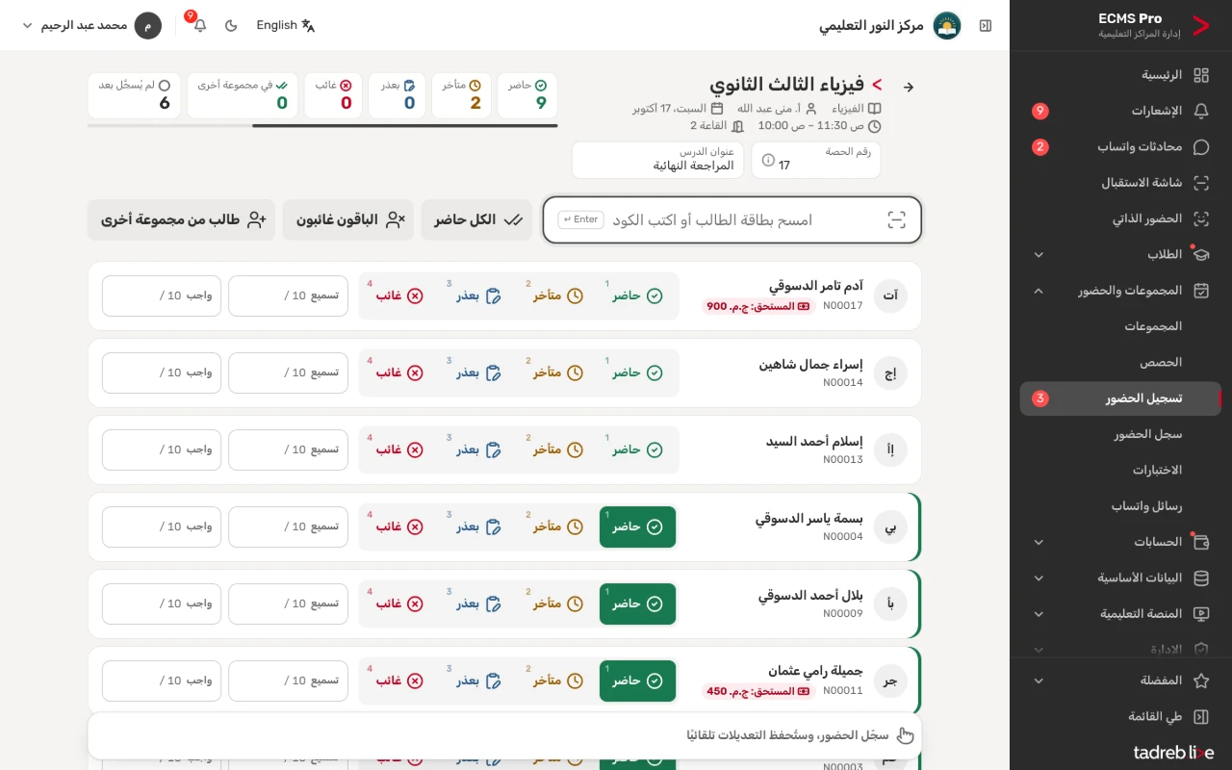The height and width of the screenshot is (770, 1232).
Task: Click the scan icon in the card search field
Action: pyautogui.click(x=896, y=220)
